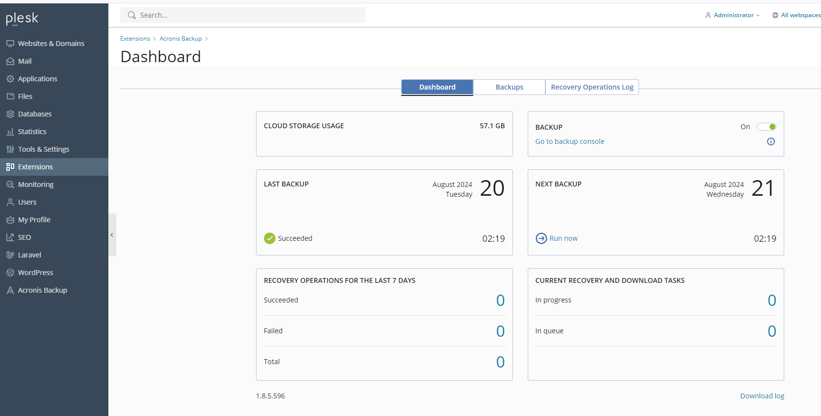
Task: Click the In queue tasks count
Action: pyautogui.click(x=772, y=331)
